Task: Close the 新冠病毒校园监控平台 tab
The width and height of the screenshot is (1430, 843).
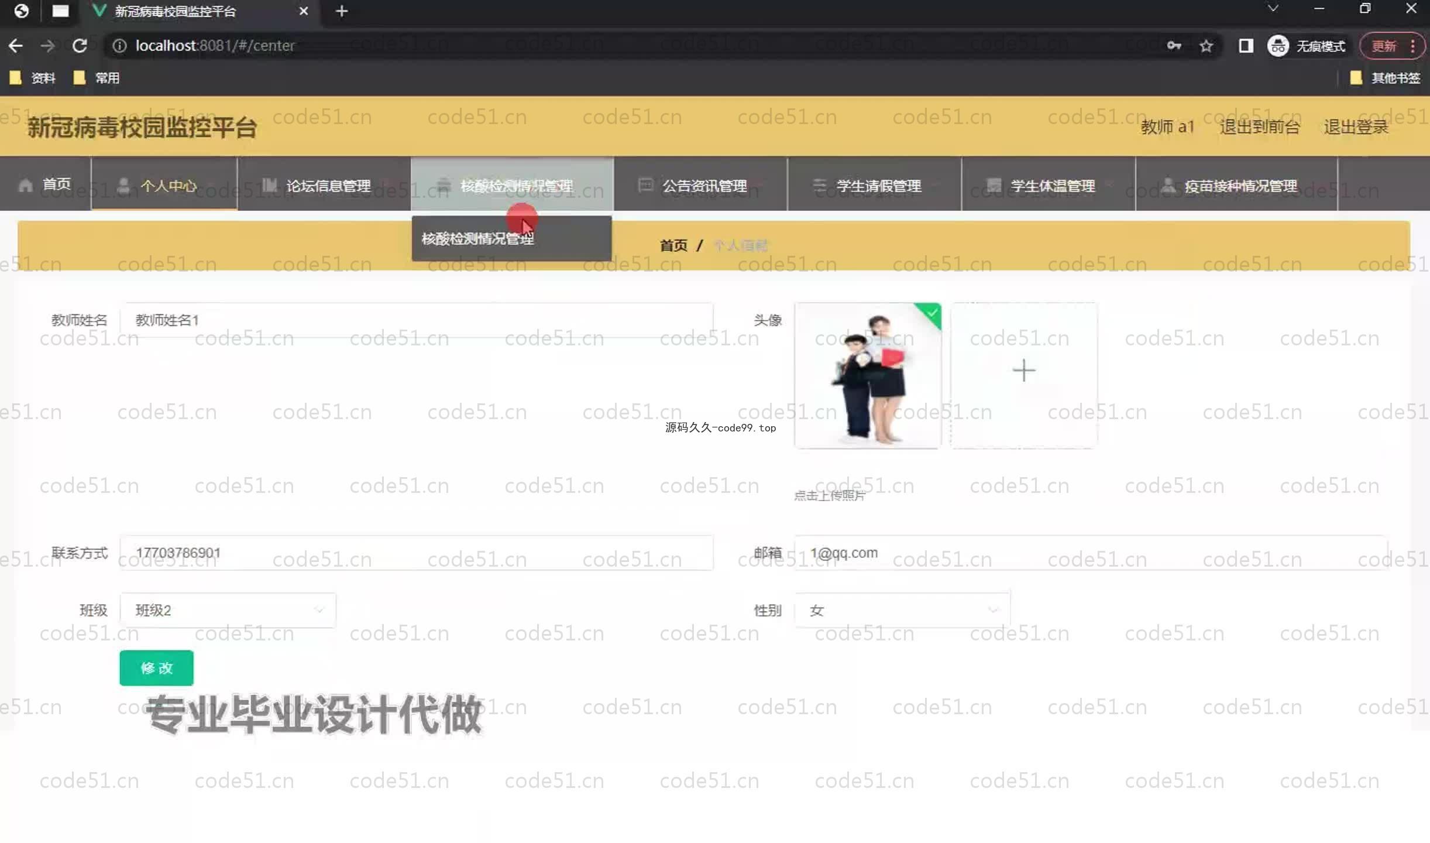Action: pos(303,11)
